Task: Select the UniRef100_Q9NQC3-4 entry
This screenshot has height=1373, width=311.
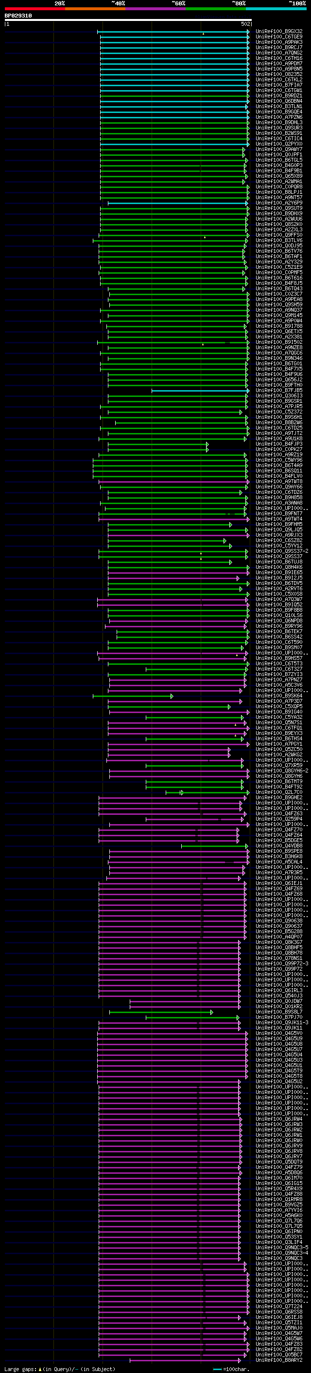Action: pos(282,1253)
